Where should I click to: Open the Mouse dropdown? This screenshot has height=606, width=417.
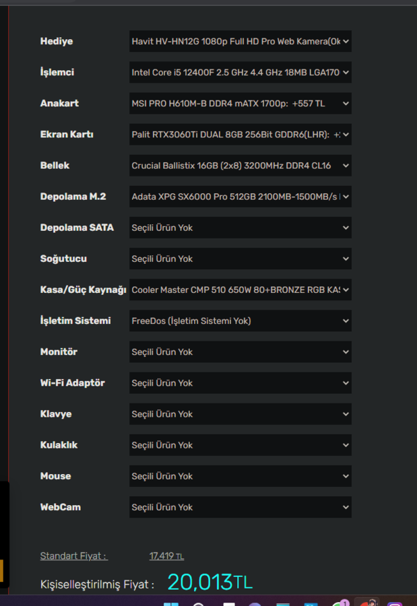240,476
